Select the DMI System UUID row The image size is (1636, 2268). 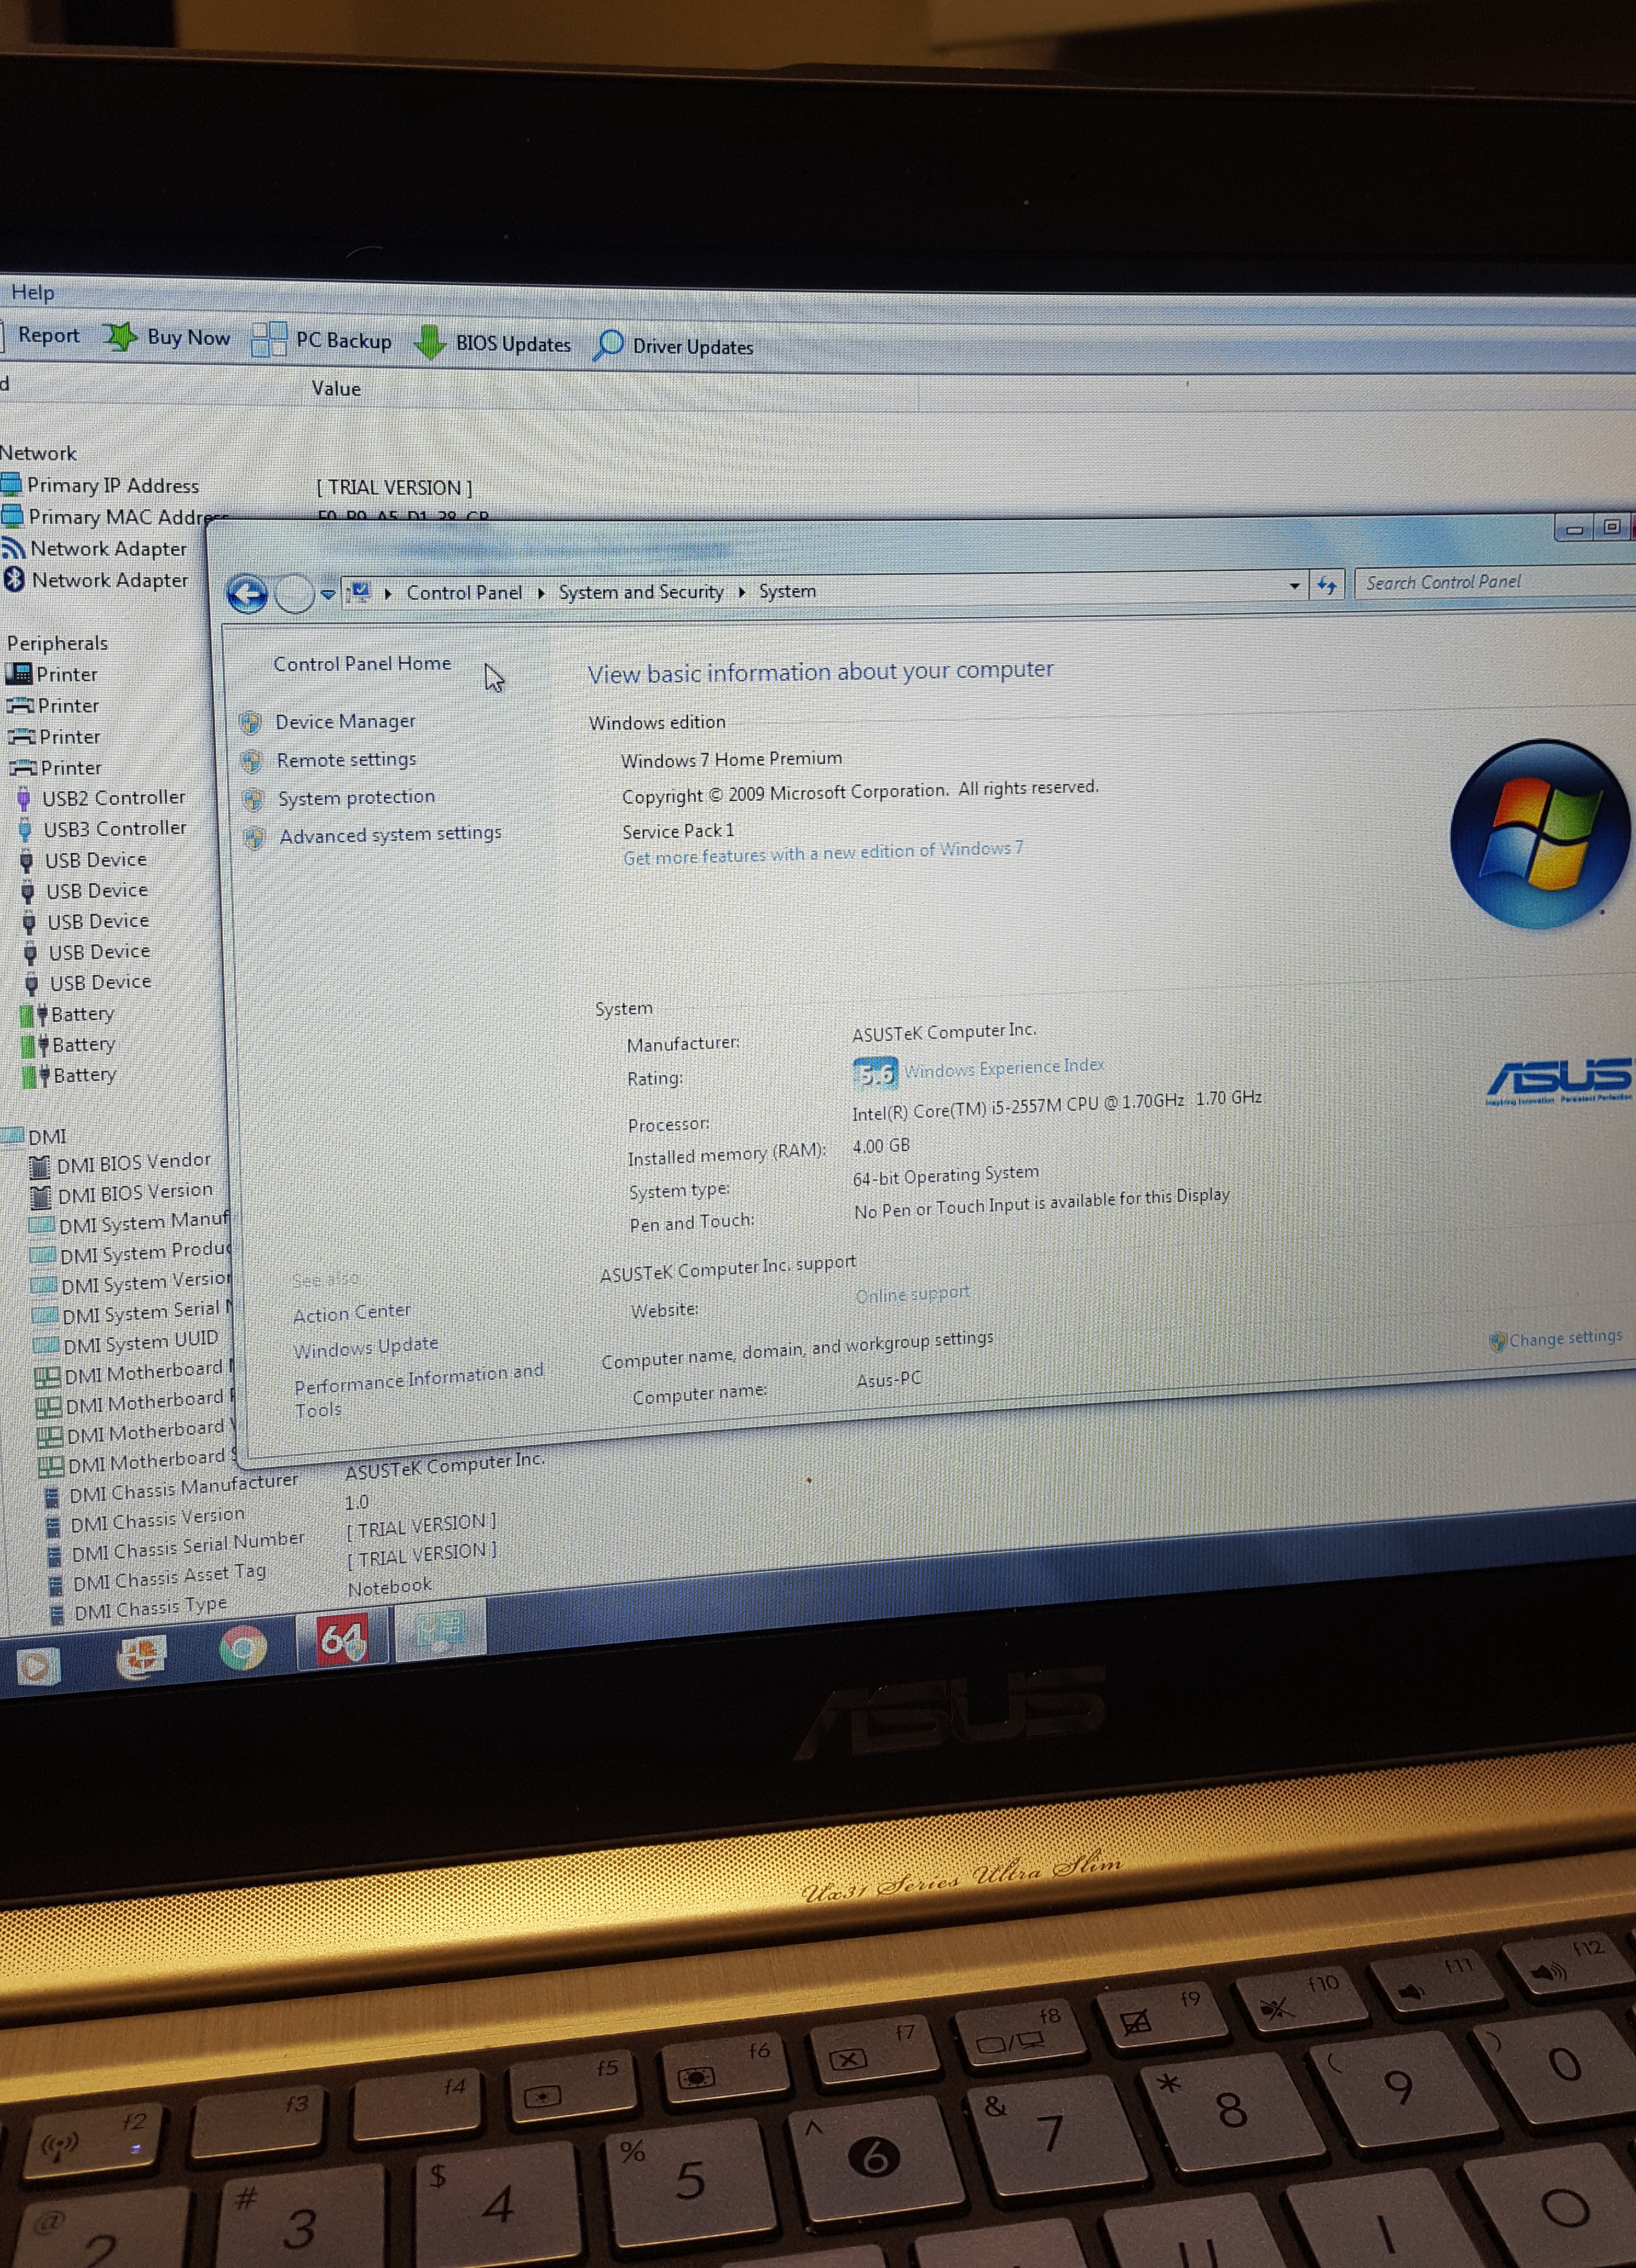pos(125,1342)
